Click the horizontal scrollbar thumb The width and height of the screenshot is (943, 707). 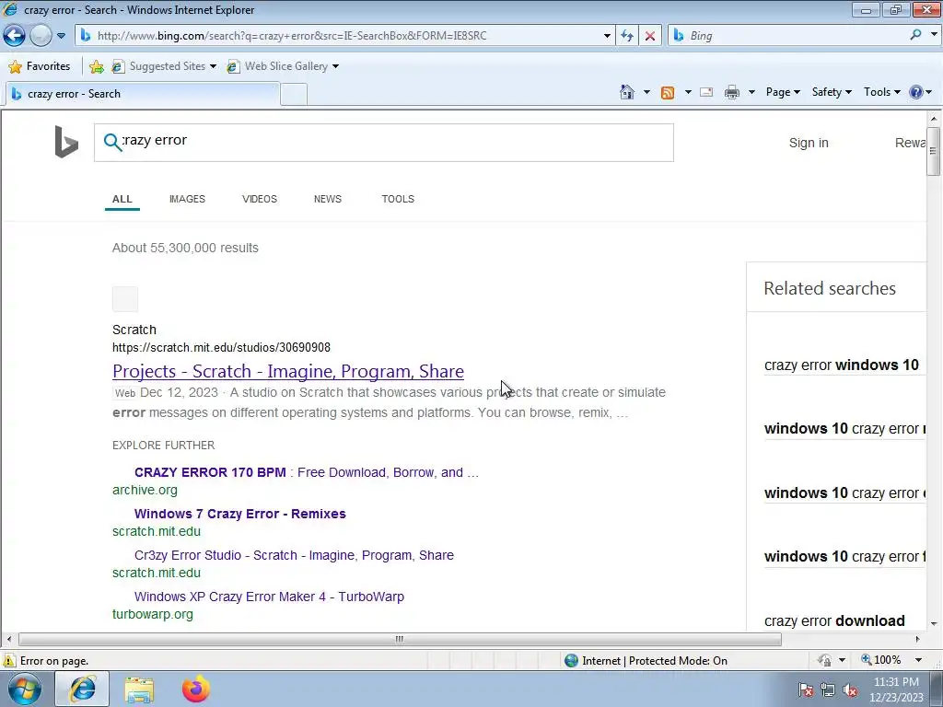(x=400, y=639)
